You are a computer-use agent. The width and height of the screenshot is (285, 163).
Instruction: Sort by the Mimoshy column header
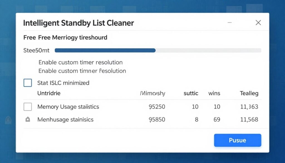[x=153, y=93]
